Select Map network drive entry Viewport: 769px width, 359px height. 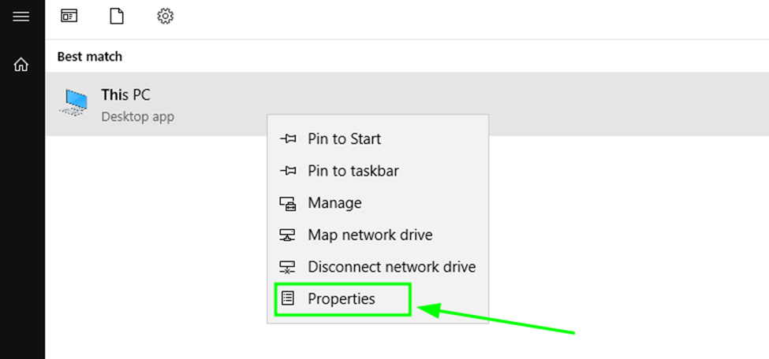coord(370,235)
